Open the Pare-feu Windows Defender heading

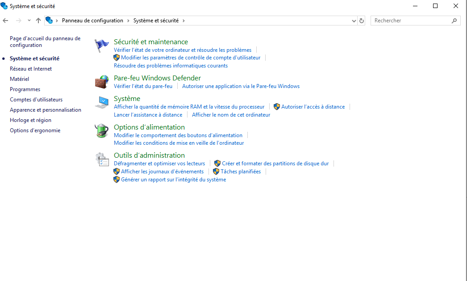(157, 78)
